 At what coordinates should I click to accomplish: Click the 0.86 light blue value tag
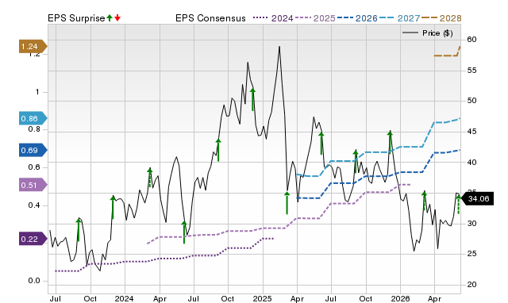coord(33,118)
